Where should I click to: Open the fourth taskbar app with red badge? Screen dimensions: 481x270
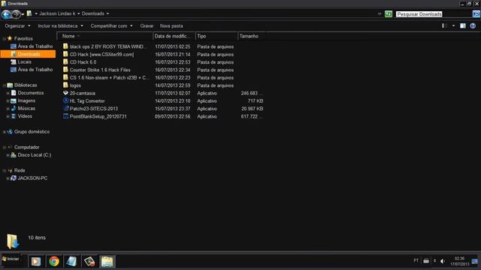pyautogui.click(x=89, y=262)
